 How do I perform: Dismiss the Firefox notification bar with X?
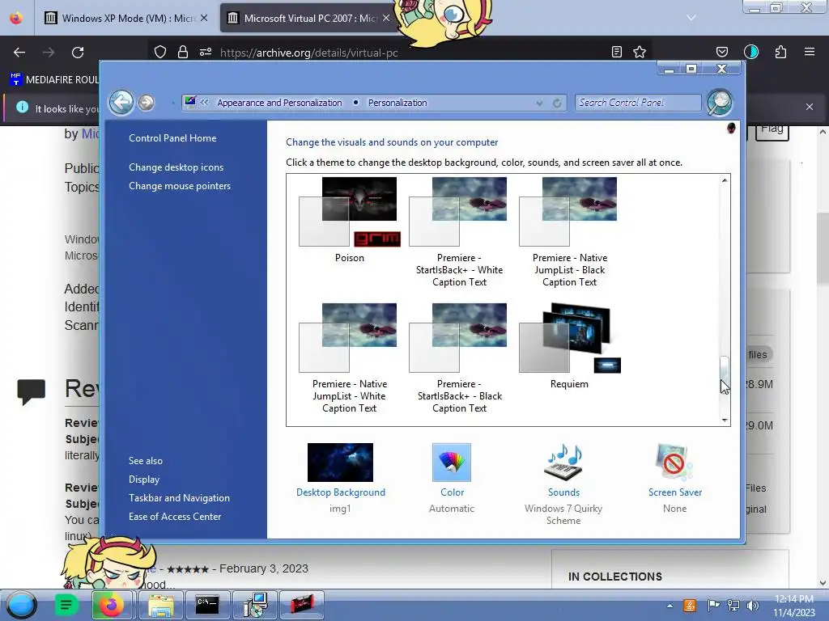(x=810, y=108)
